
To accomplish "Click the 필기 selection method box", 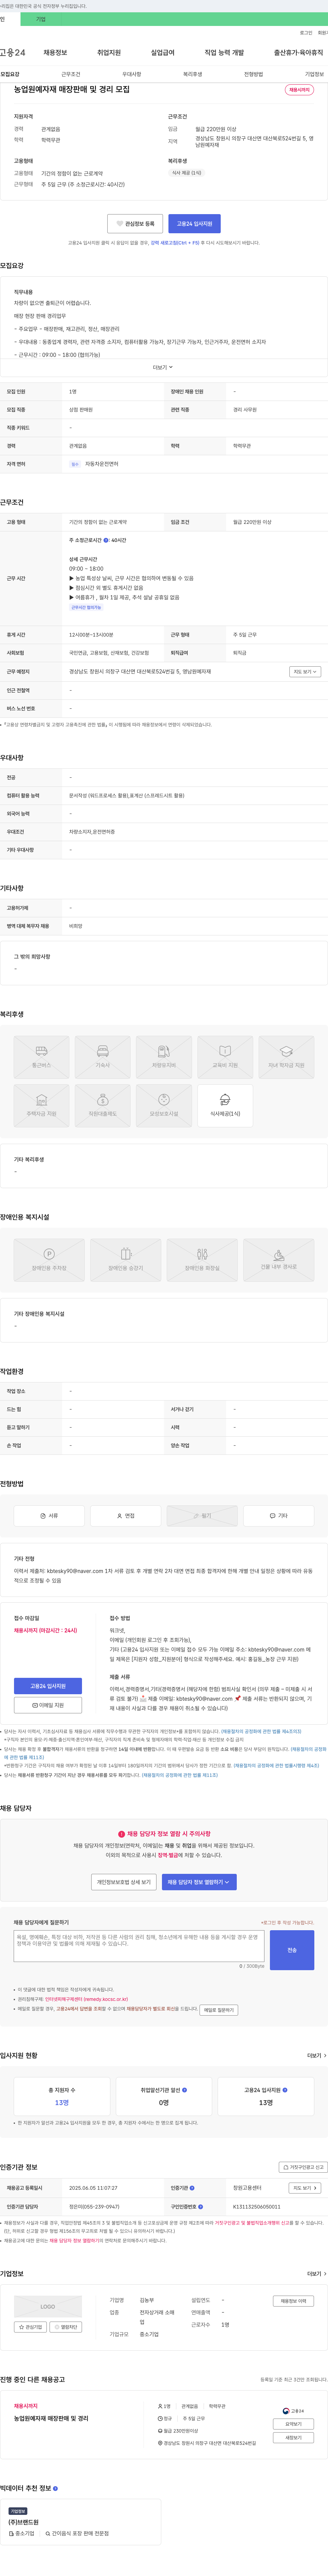I will click(202, 1516).
